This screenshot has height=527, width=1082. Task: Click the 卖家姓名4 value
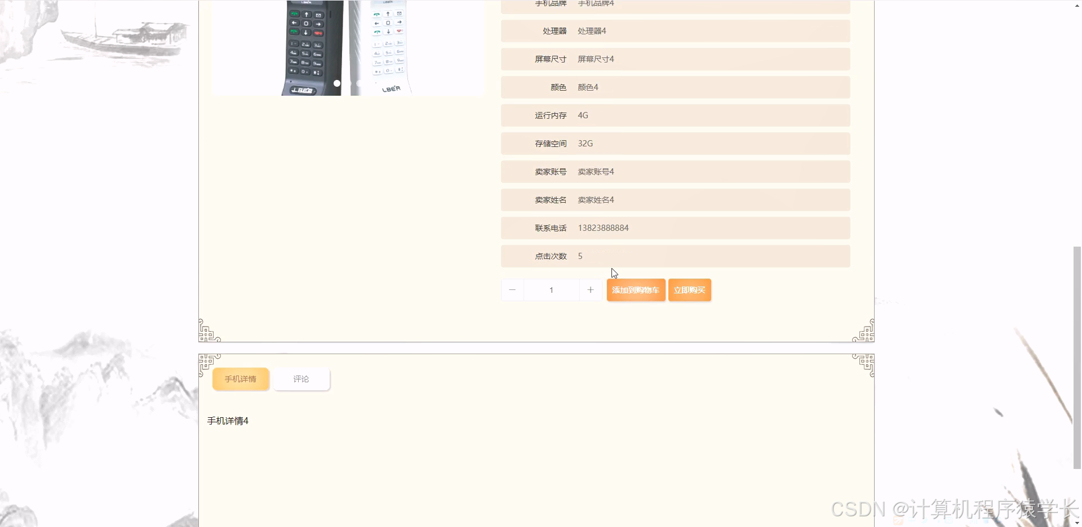[x=596, y=200]
